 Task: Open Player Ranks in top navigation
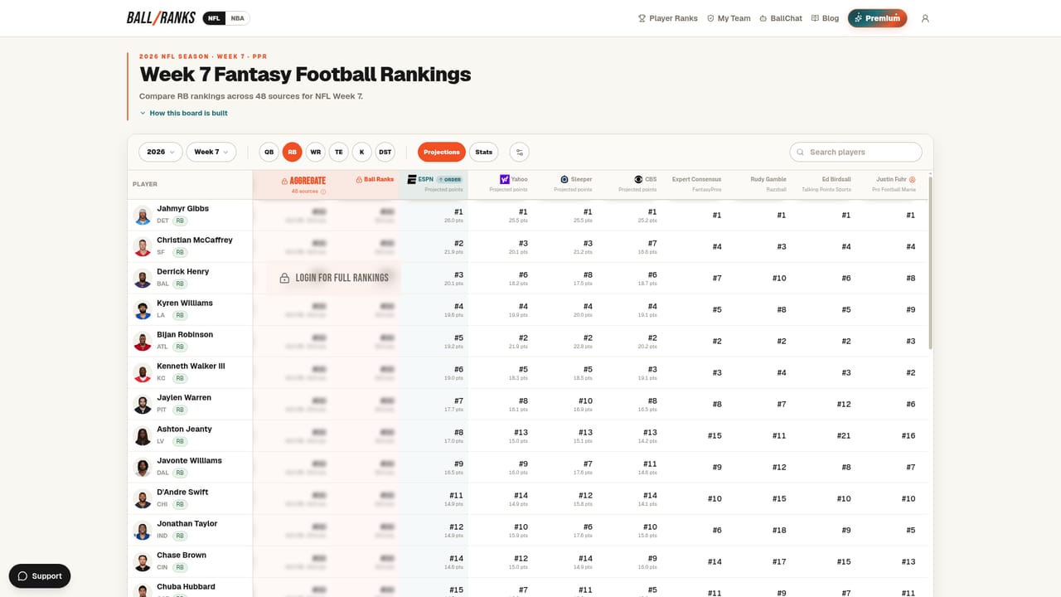point(668,18)
